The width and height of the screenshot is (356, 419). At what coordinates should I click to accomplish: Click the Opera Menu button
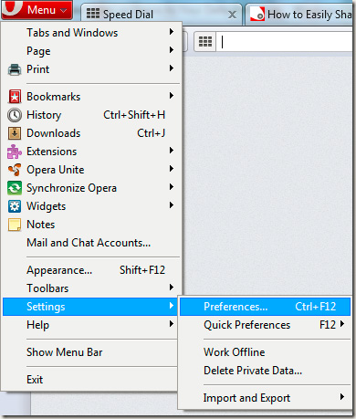tap(37, 9)
